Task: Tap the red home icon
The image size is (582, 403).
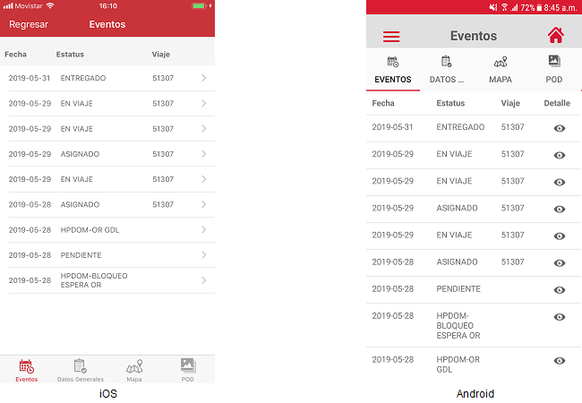Action: (x=555, y=36)
